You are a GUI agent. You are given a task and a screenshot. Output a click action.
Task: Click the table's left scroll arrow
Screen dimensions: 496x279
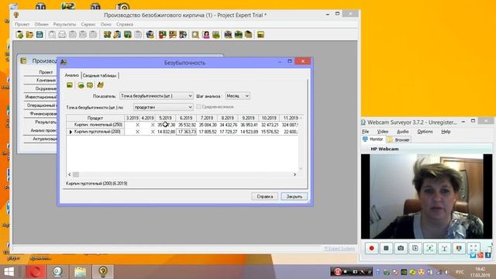(70, 174)
